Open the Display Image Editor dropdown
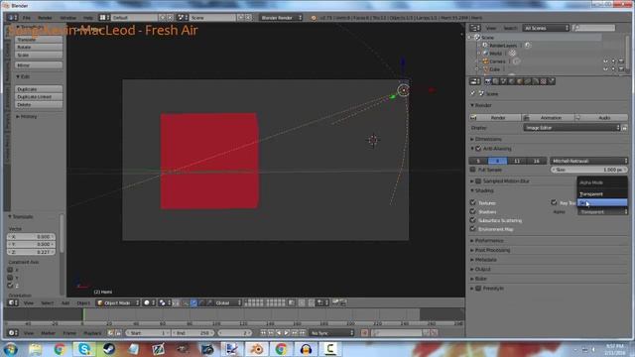This screenshot has height=357, width=635. tap(571, 128)
